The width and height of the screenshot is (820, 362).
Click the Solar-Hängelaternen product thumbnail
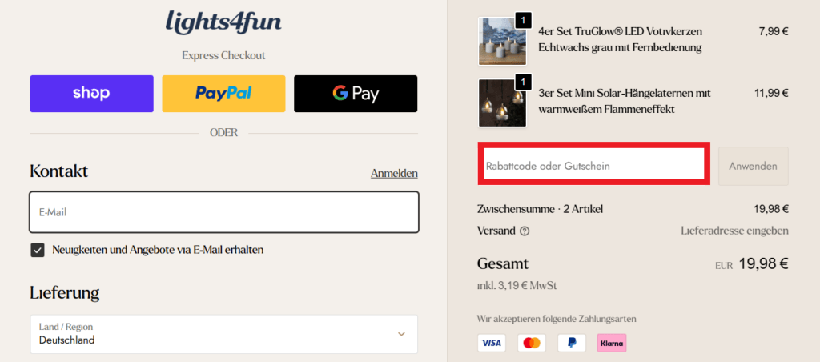(502, 103)
